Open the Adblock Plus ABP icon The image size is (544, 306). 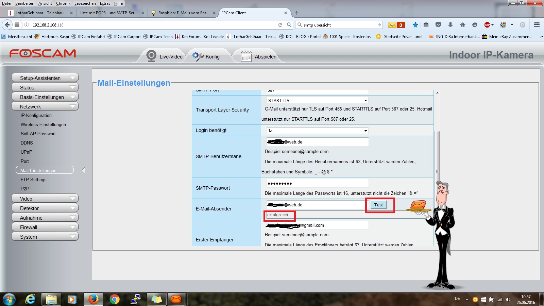tap(487, 25)
